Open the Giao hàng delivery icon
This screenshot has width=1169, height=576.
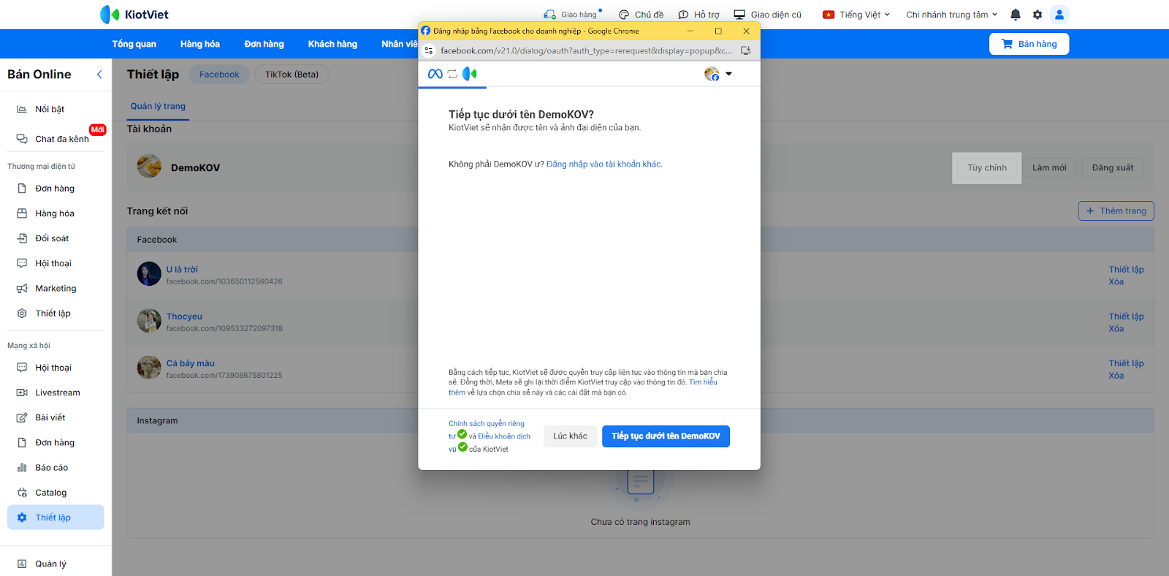pyautogui.click(x=549, y=15)
